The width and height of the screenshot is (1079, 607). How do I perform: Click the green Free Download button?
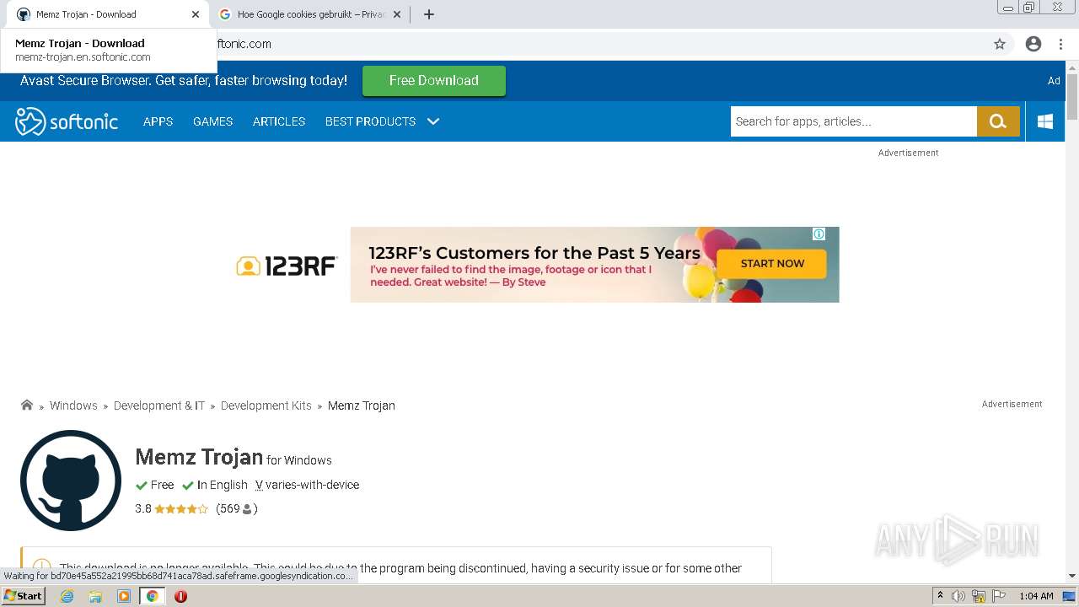click(x=434, y=81)
